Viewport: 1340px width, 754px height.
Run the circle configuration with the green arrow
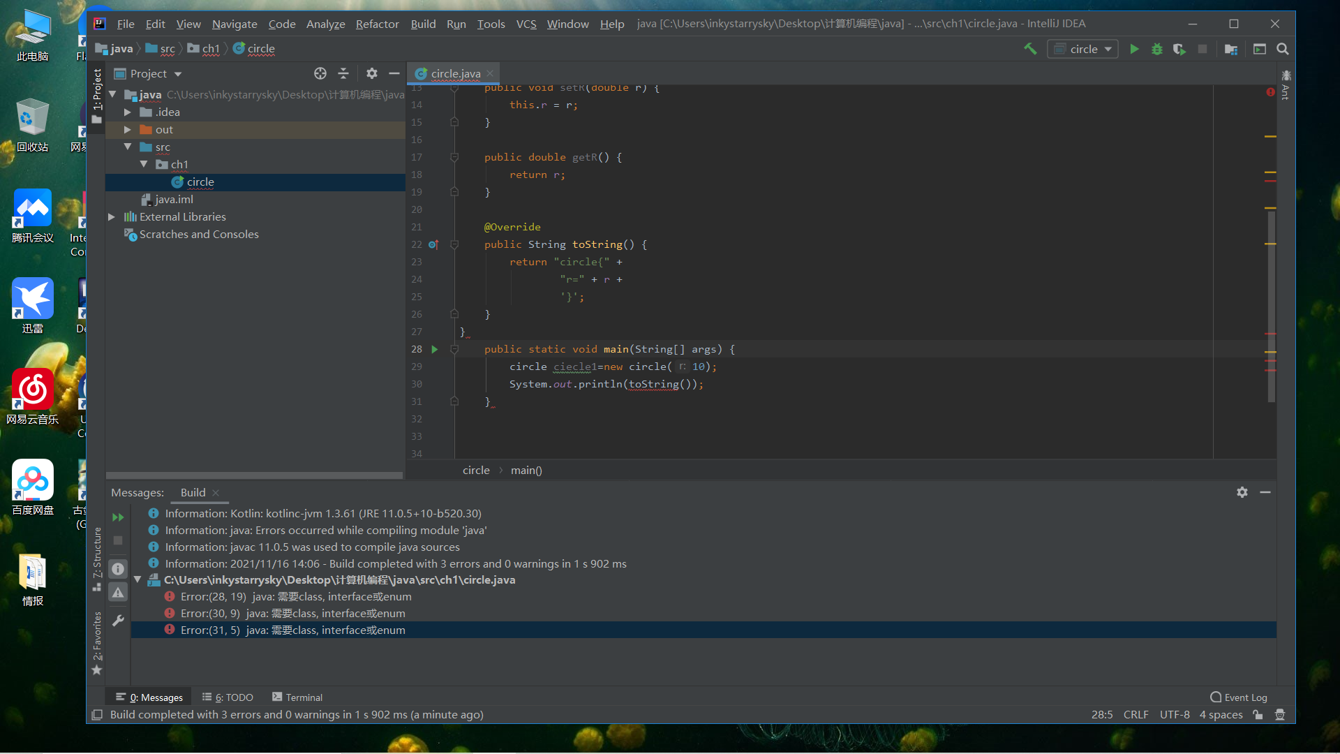[x=1134, y=49]
